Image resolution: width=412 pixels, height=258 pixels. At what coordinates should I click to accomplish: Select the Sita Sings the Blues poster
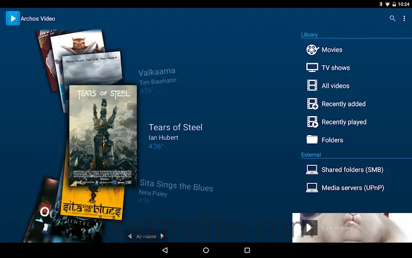point(92,203)
